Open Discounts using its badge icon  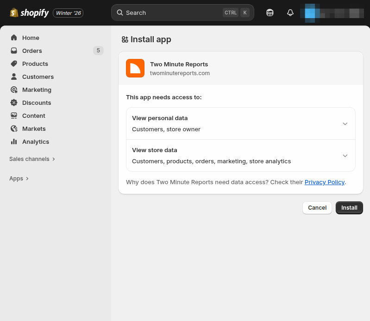pos(14,103)
